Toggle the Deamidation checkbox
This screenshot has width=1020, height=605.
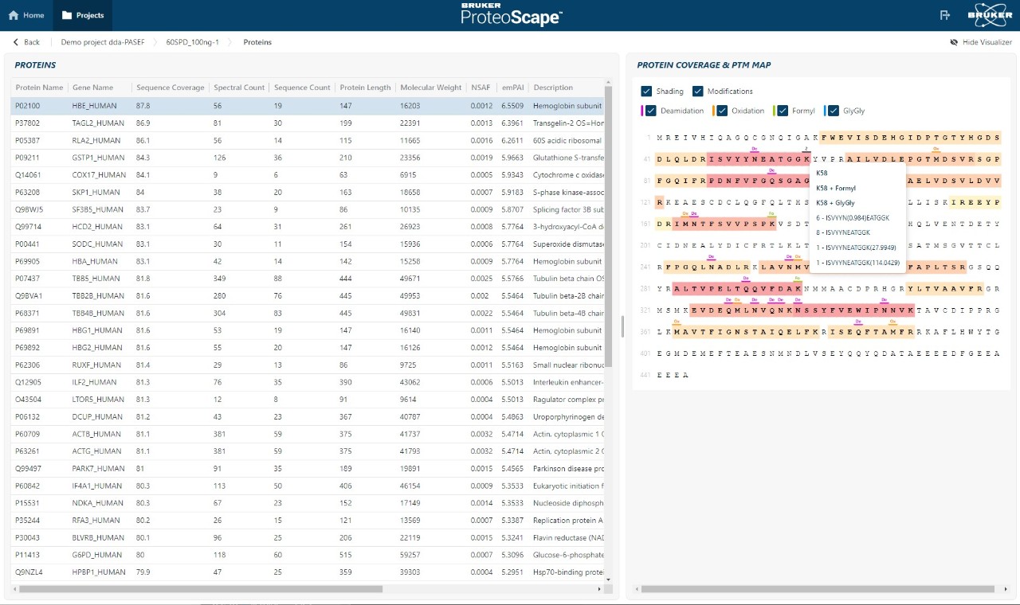point(651,111)
